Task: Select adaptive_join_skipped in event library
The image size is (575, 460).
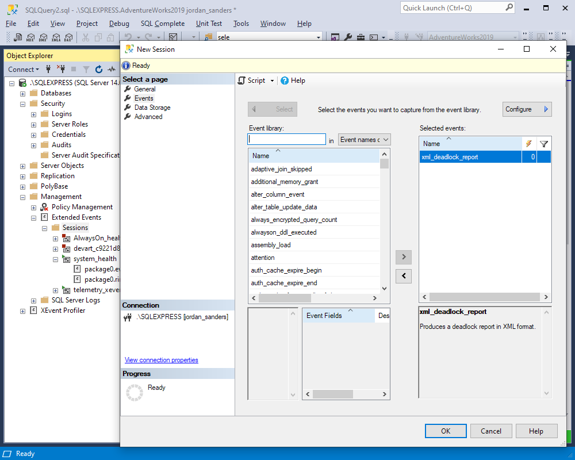Action: tap(314, 169)
